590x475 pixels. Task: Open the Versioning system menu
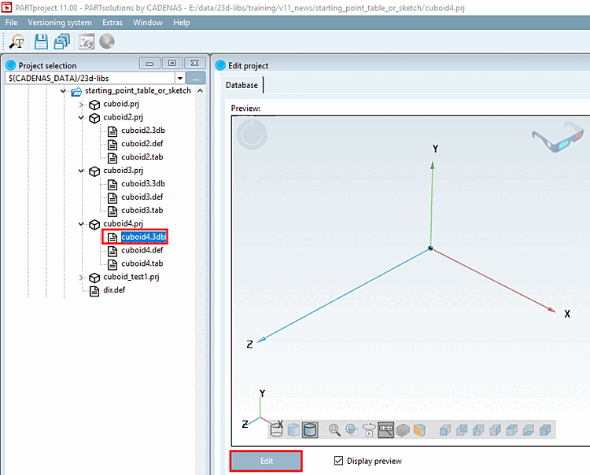coord(60,23)
